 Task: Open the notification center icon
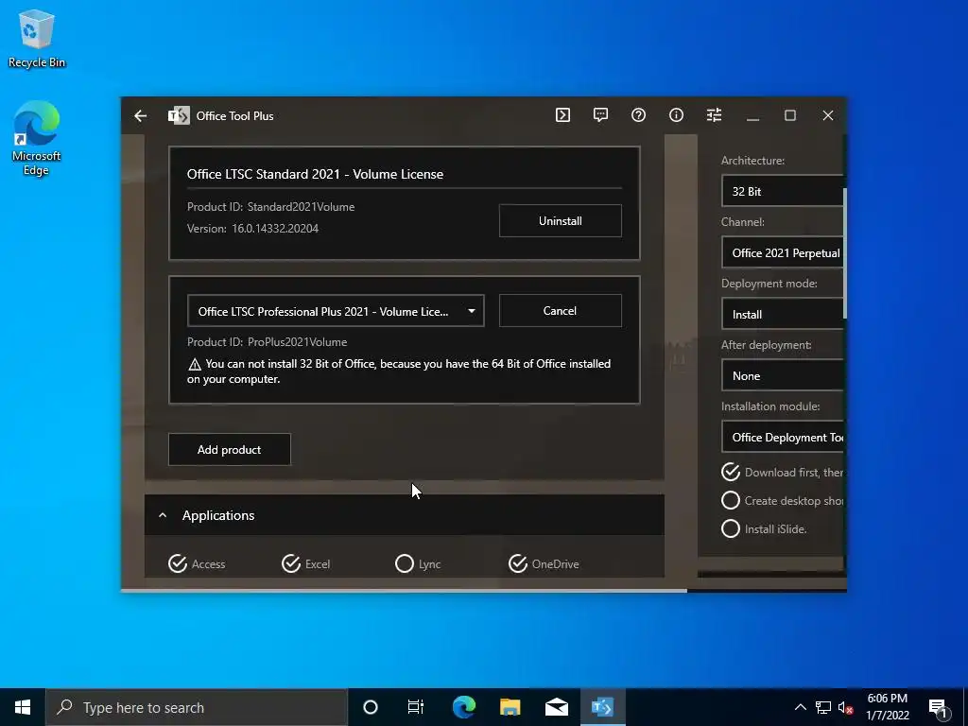tap(938, 707)
